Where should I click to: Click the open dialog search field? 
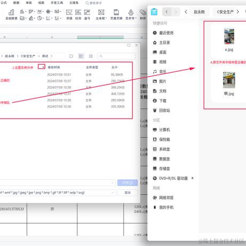pos(116,56)
